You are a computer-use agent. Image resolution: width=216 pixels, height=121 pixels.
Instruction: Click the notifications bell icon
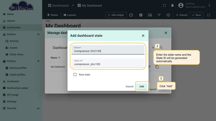click(x=172, y=5)
